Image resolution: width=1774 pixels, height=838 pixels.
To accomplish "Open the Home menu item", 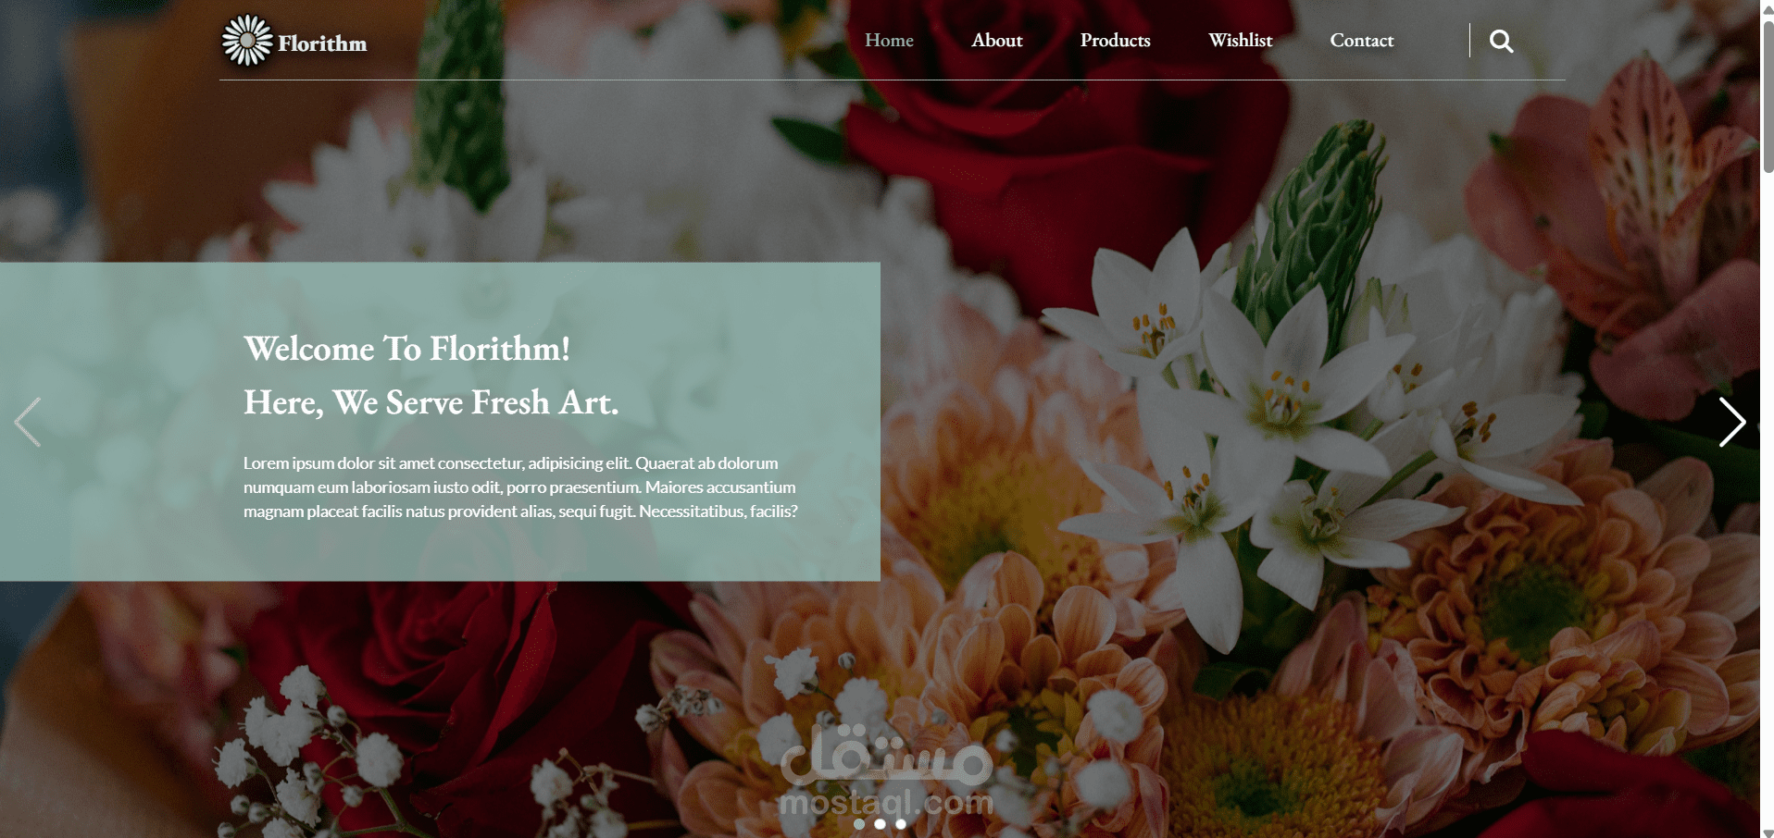I will pyautogui.click(x=889, y=41).
